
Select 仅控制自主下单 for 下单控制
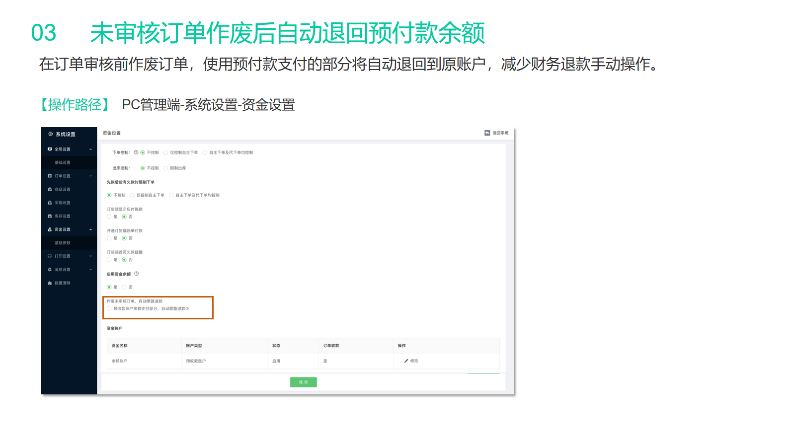click(x=166, y=152)
